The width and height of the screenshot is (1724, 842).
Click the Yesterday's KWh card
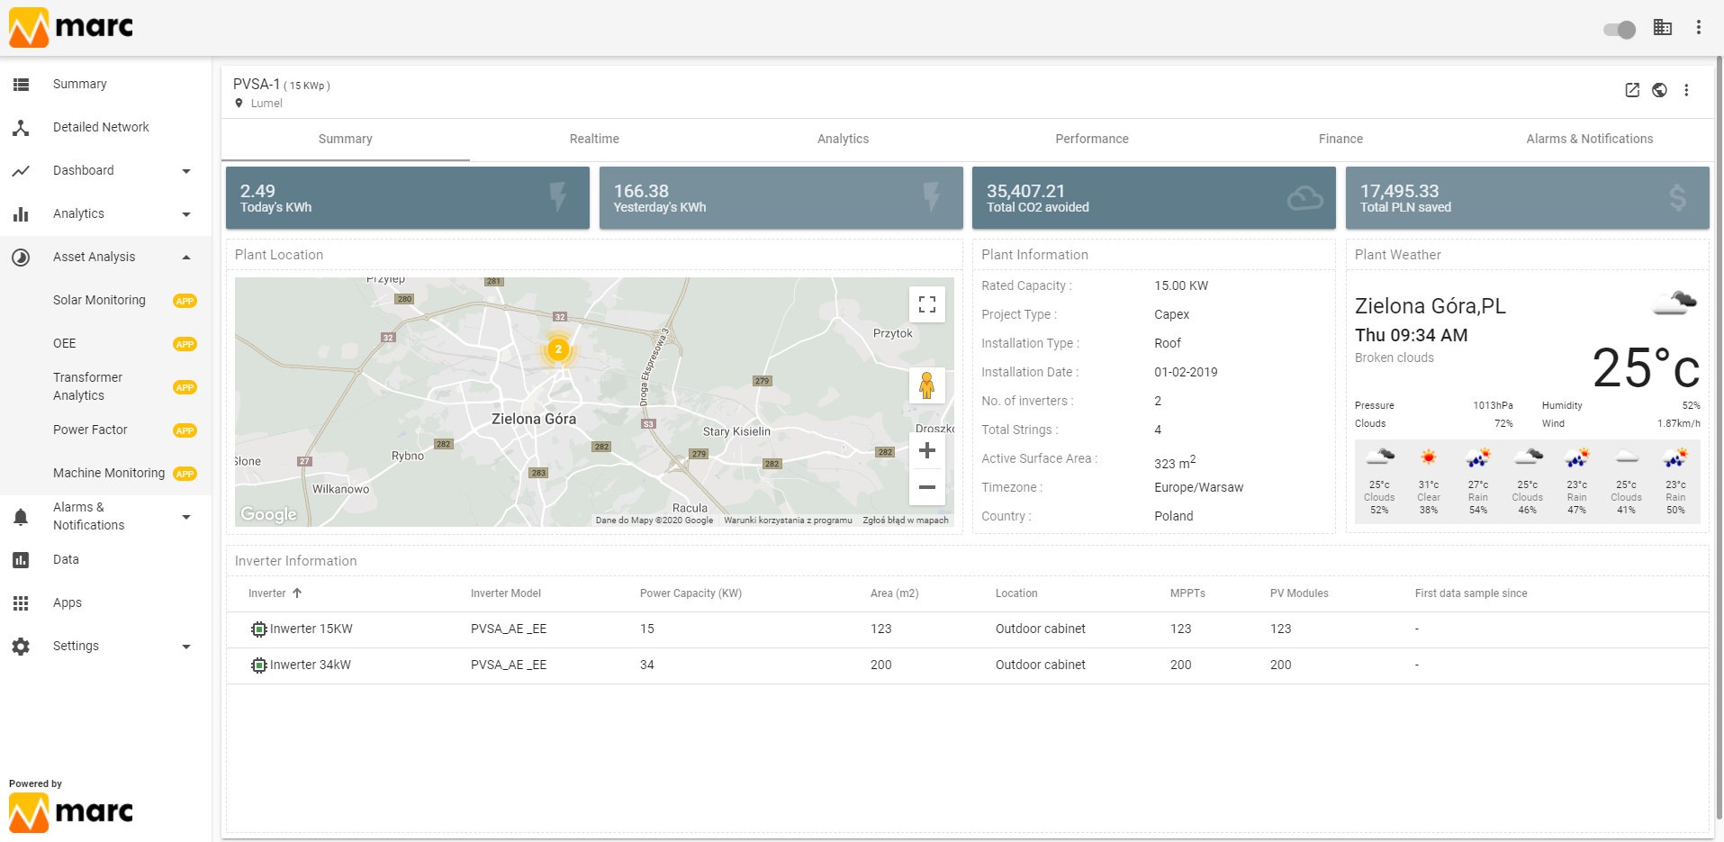[x=781, y=198]
